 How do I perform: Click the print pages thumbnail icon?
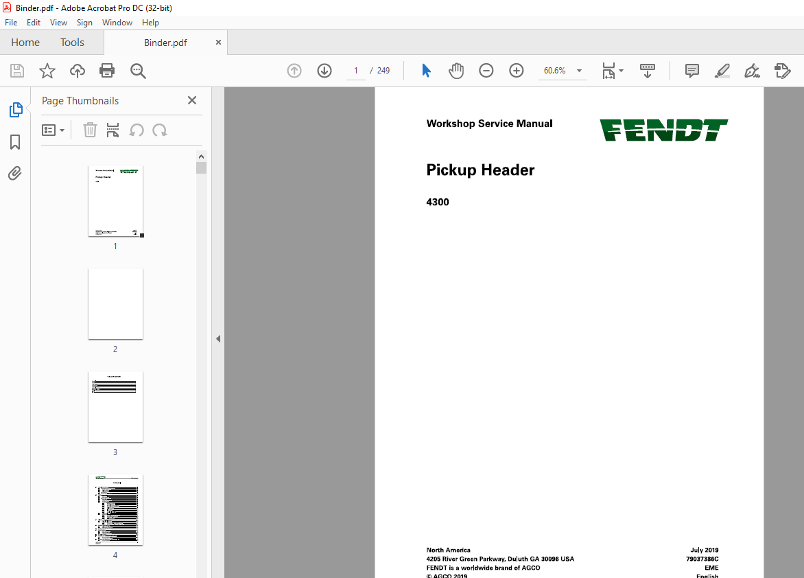click(x=113, y=130)
